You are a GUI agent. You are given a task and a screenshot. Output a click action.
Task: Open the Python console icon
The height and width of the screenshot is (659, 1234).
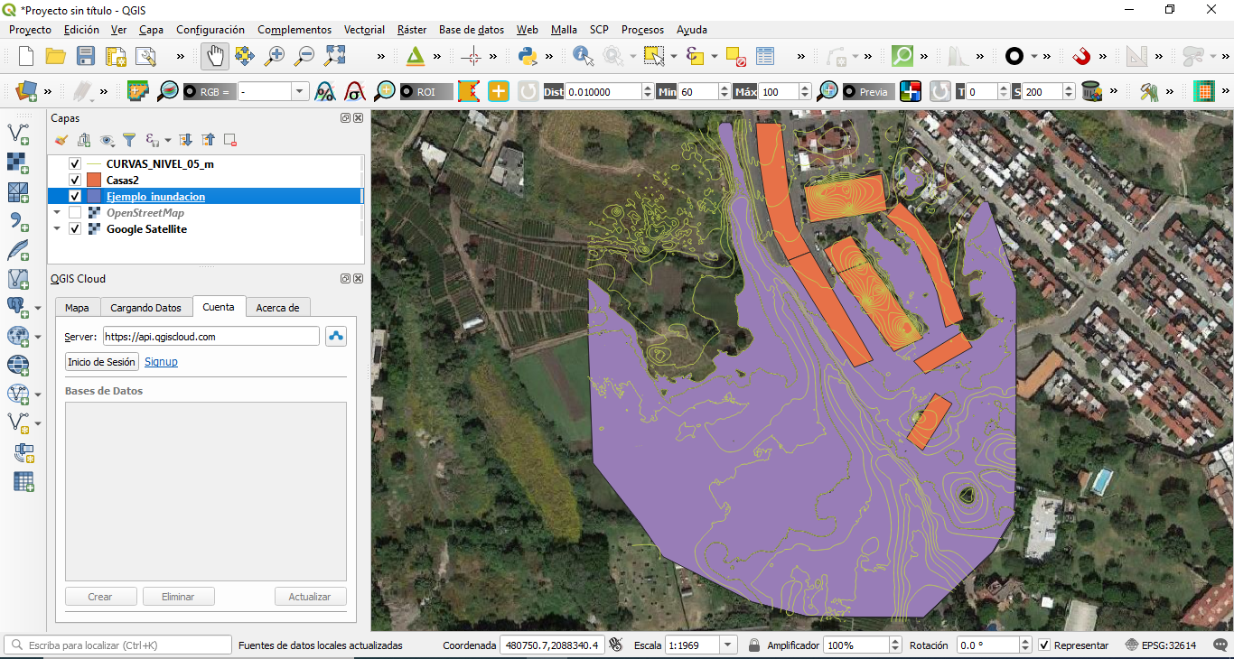click(528, 56)
